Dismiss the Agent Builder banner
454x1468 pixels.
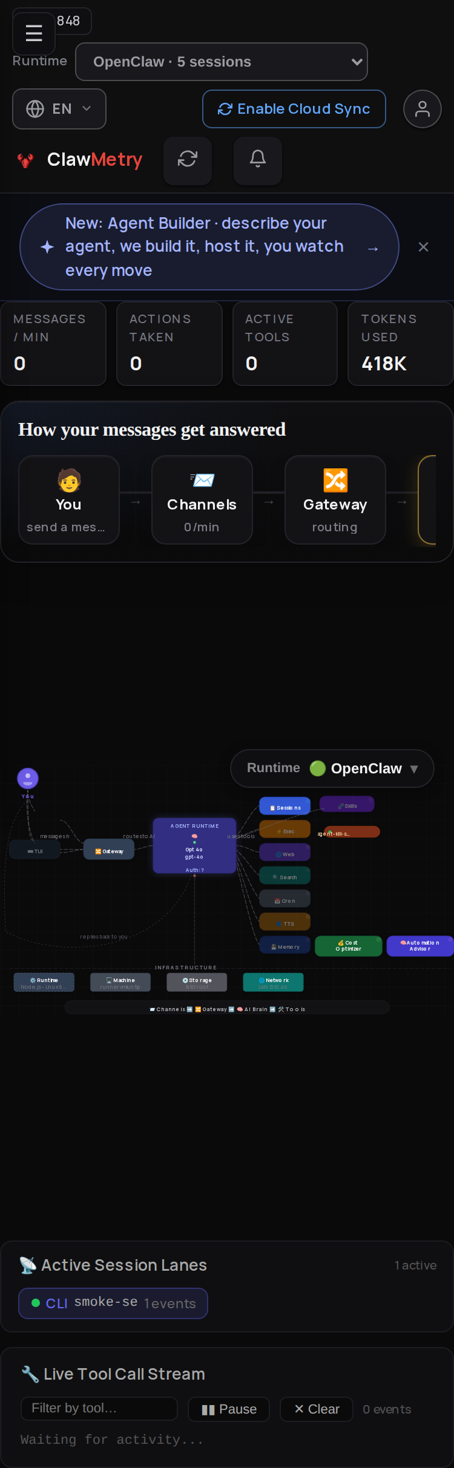click(x=424, y=247)
